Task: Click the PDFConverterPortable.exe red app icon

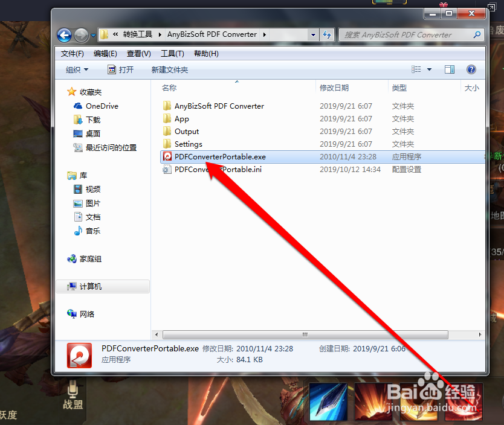Action: pyautogui.click(x=167, y=156)
